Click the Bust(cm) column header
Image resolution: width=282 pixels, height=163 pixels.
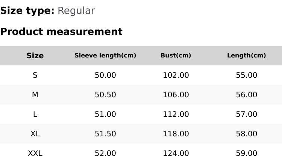[176, 56]
